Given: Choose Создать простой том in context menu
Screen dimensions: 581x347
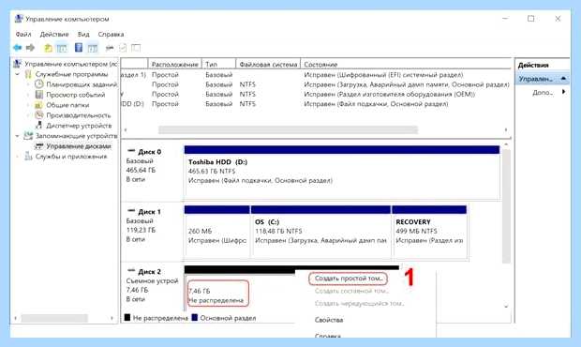Looking at the screenshot, I should [349, 279].
